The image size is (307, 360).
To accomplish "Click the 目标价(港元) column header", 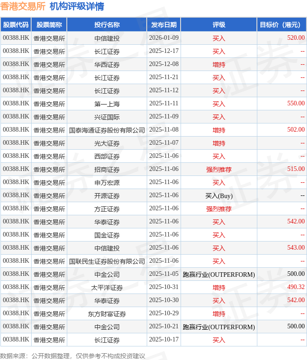I will (x=282, y=24).
